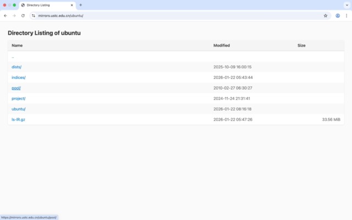Open the indices/ directory link

[18, 78]
